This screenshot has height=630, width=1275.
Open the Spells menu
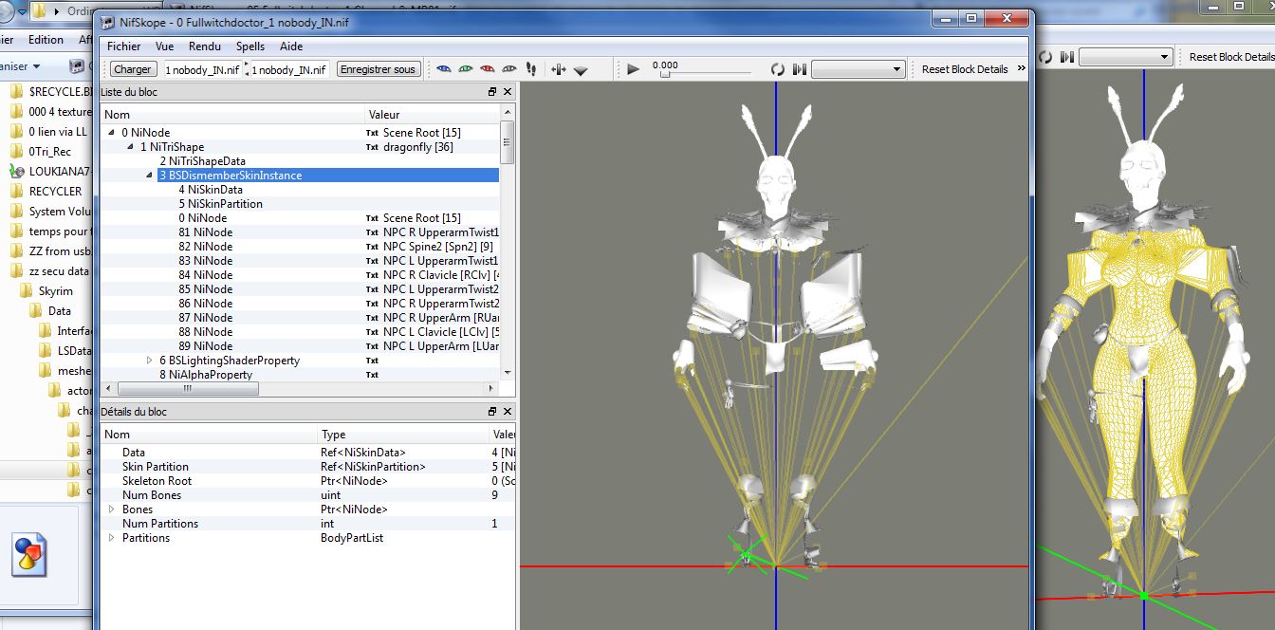pos(250,46)
